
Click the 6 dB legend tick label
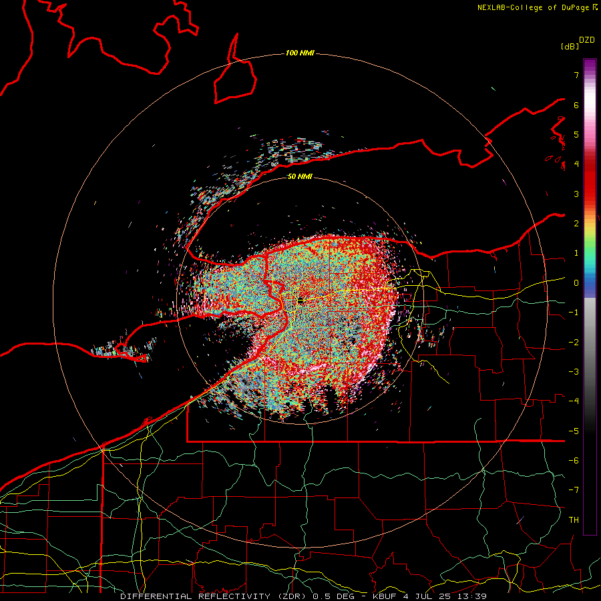[576, 105]
